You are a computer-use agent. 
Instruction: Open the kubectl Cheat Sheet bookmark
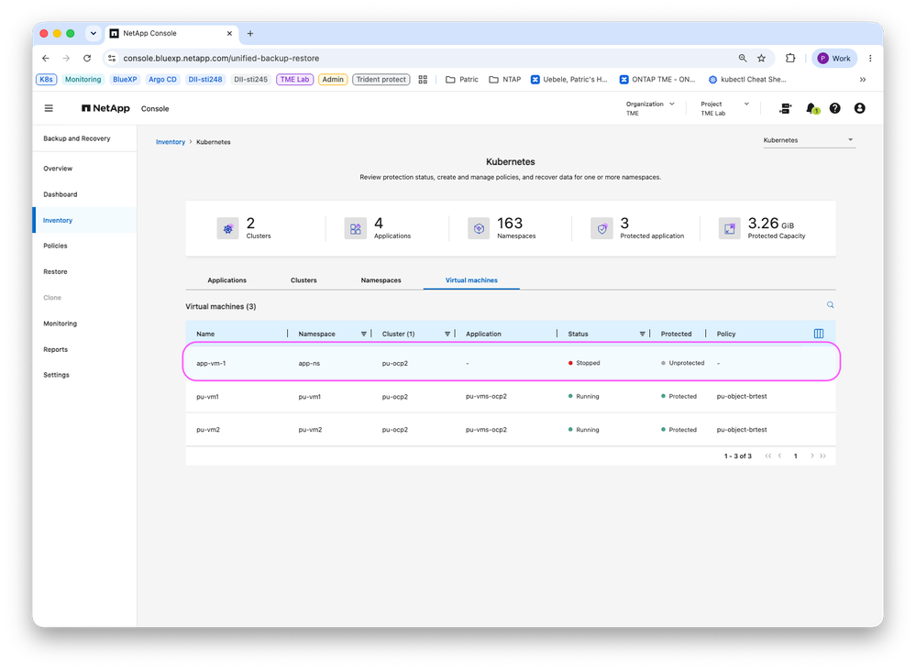point(747,80)
